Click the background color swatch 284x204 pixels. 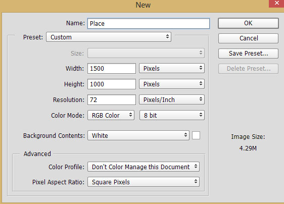pos(196,135)
